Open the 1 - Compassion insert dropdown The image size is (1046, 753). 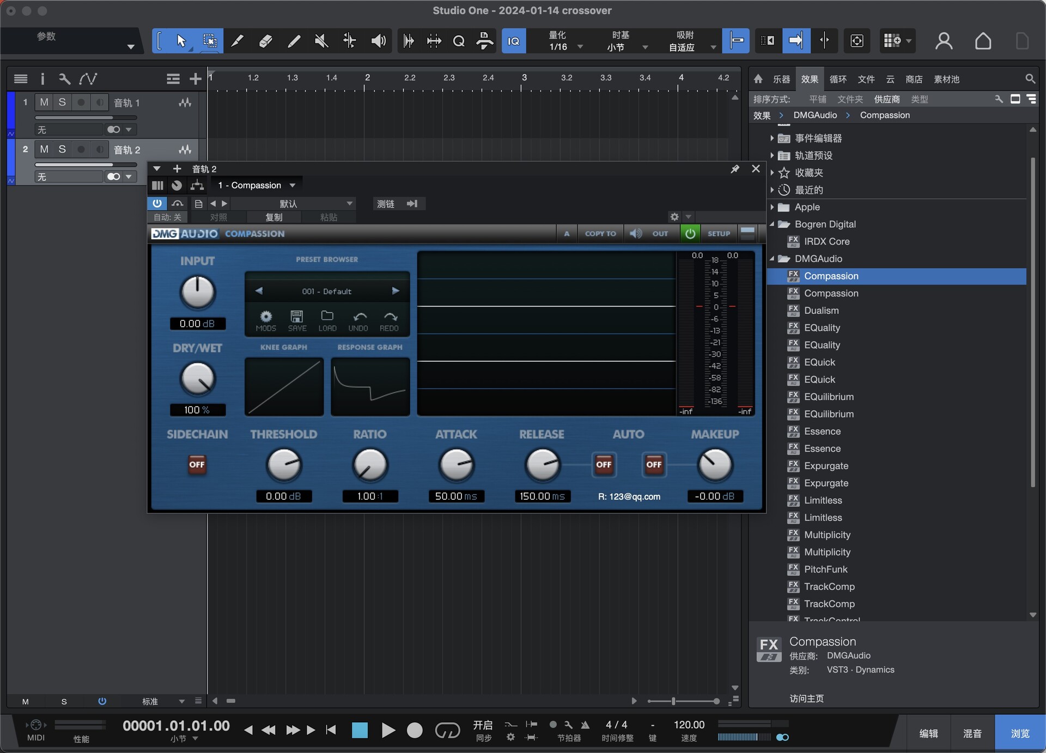coord(293,186)
